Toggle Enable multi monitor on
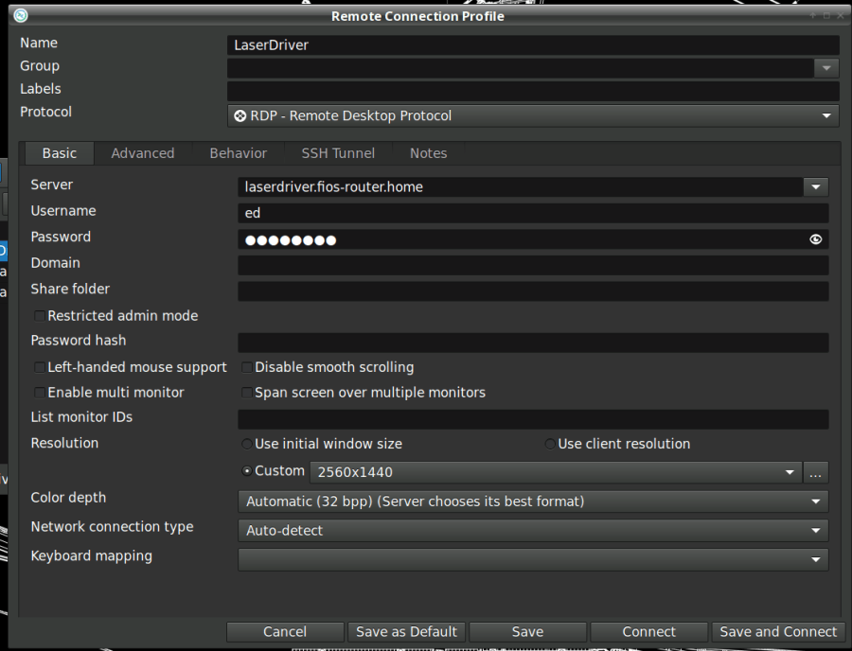Screen dimensions: 852x651 tap(39, 393)
